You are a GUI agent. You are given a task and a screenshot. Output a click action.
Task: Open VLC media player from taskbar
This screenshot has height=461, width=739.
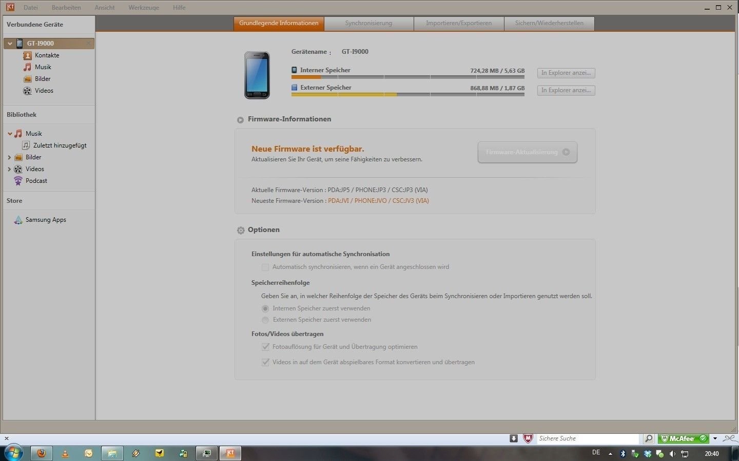[x=65, y=453]
